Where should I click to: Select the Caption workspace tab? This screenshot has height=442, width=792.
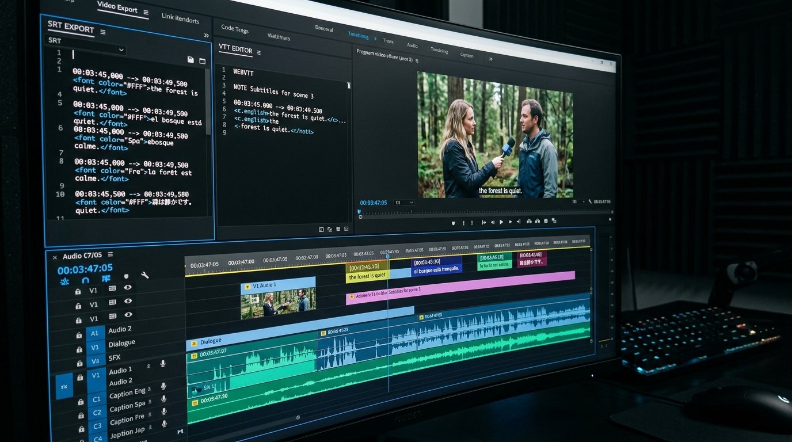(x=467, y=55)
